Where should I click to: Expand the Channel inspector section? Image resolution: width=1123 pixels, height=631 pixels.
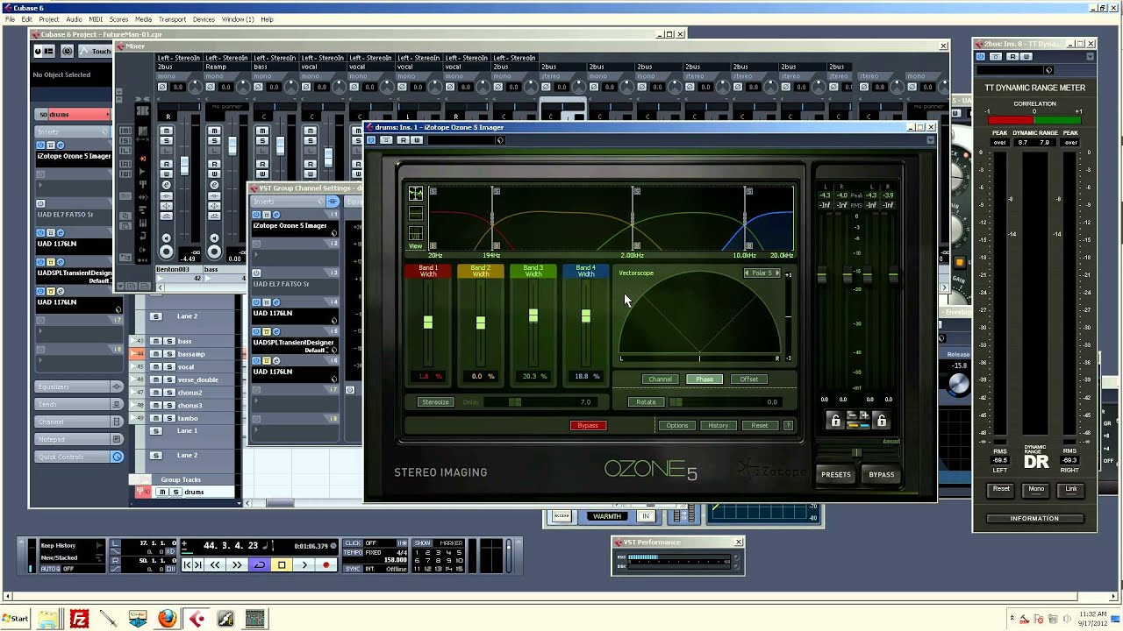coord(79,422)
